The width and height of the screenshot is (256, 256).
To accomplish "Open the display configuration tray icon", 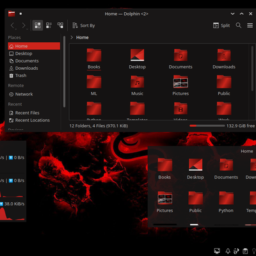I will tap(217, 251).
